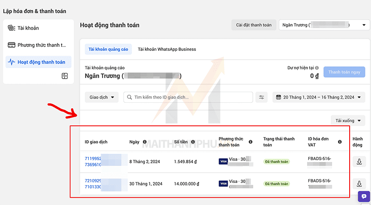
Task: Select the Tài khoản quảng cáo tab
Action: [108, 49]
